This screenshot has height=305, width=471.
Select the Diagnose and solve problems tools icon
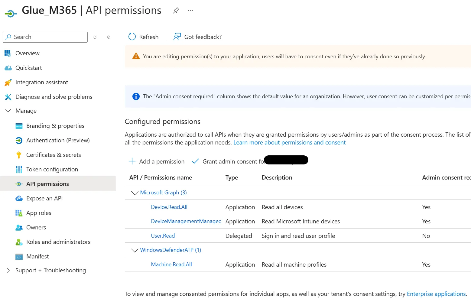pyautogui.click(x=8, y=96)
